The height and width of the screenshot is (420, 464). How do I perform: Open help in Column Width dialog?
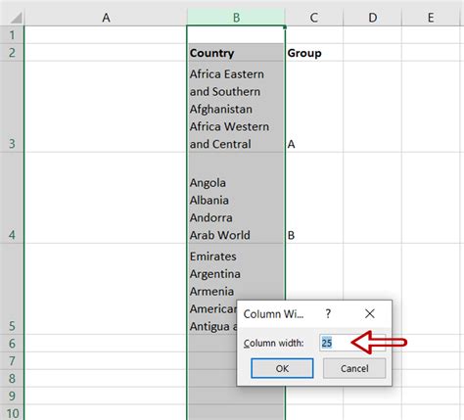[328, 313]
